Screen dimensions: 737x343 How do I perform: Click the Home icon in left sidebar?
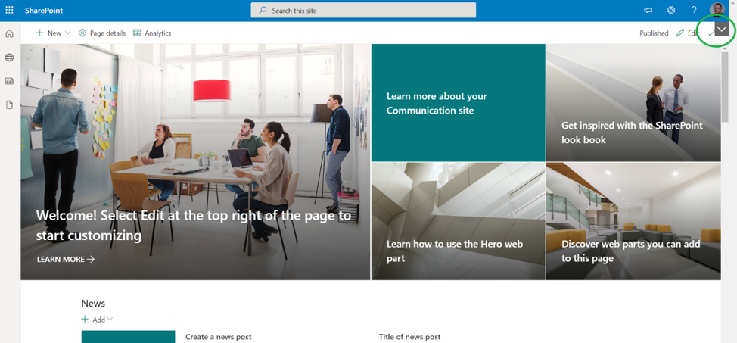9,33
